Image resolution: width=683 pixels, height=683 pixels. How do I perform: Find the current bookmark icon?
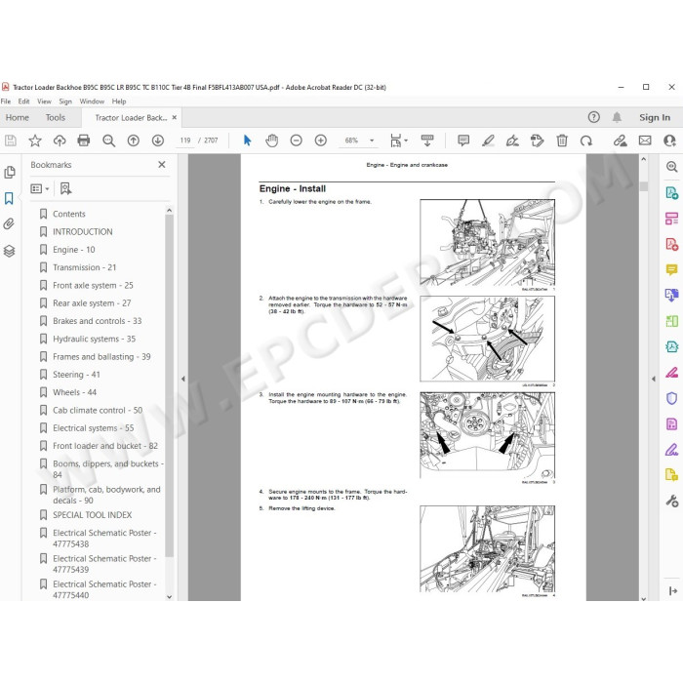coord(65,188)
